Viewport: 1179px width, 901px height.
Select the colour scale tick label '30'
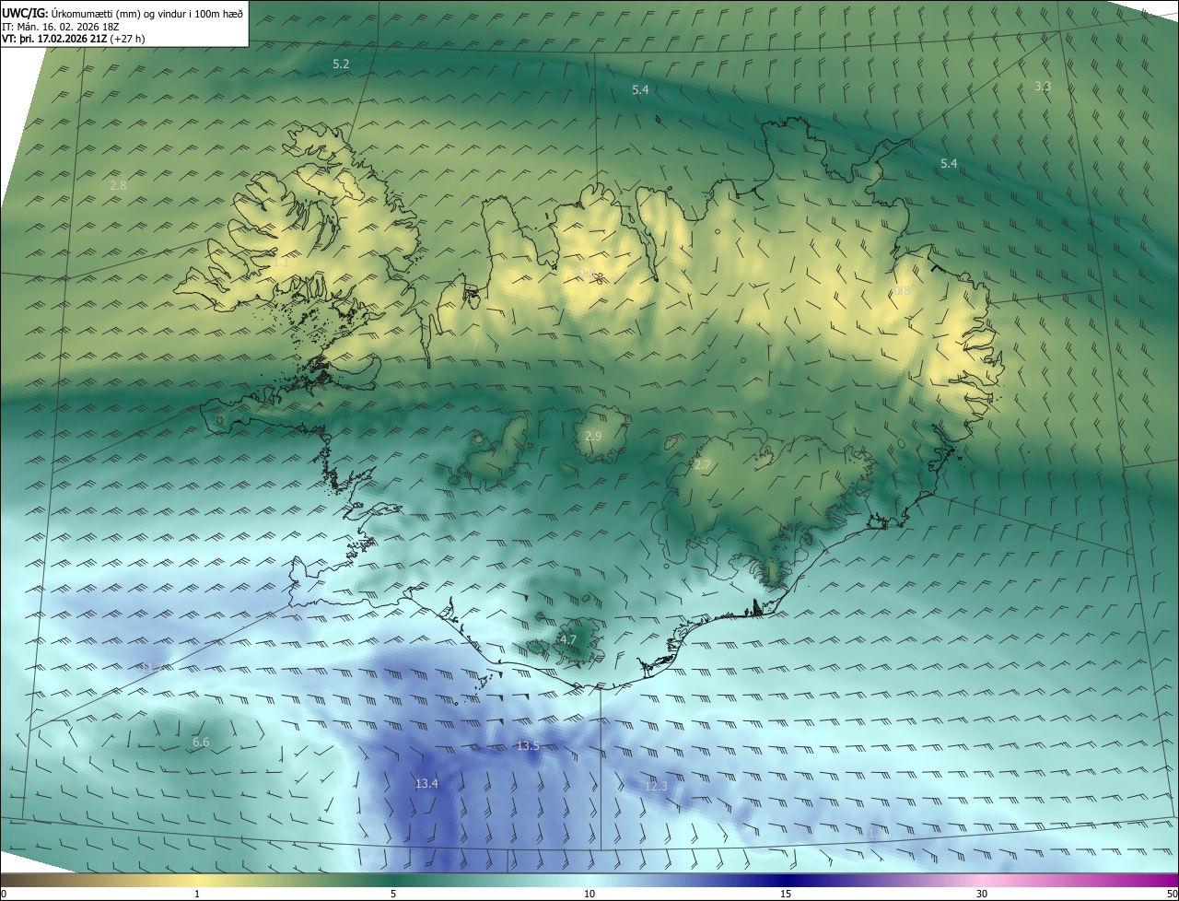982,894
